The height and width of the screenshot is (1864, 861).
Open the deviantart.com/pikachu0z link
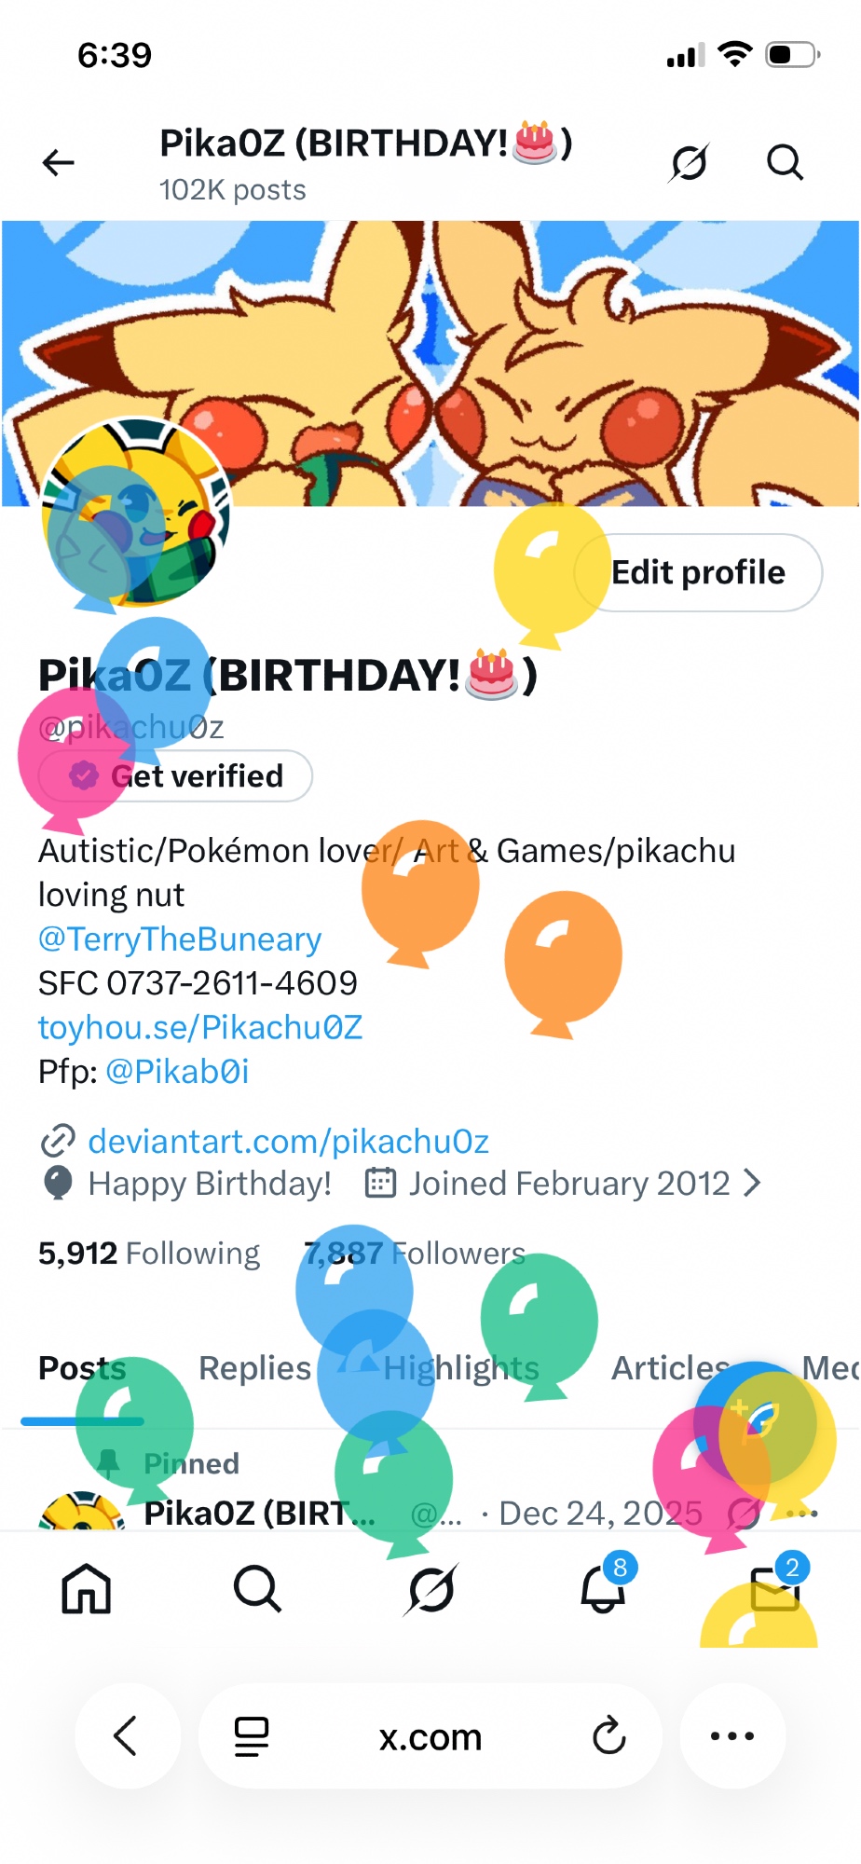click(x=288, y=1141)
